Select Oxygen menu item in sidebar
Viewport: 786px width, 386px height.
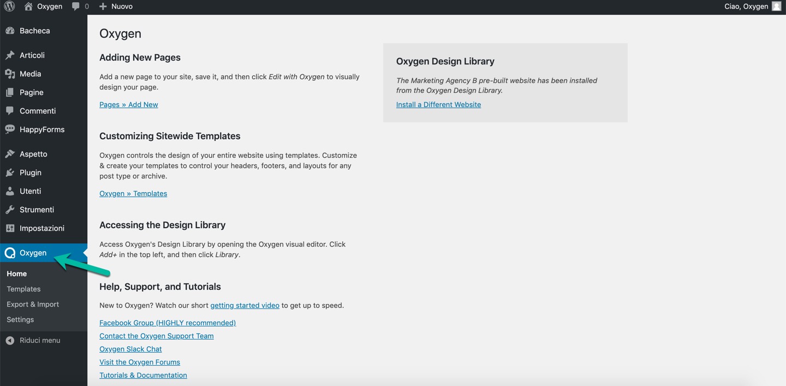[x=44, y=253]
